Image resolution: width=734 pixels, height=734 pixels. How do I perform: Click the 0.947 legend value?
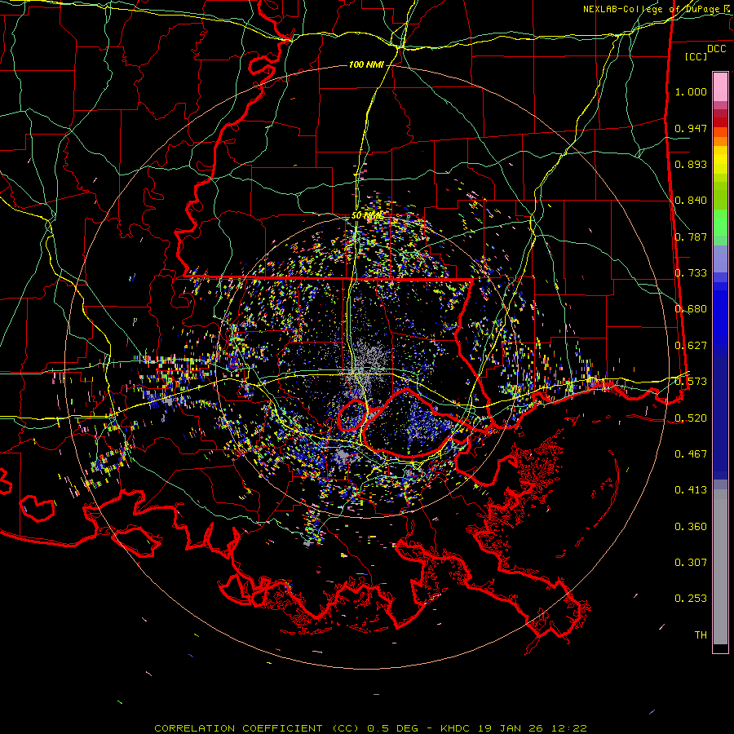pos(691,128)
